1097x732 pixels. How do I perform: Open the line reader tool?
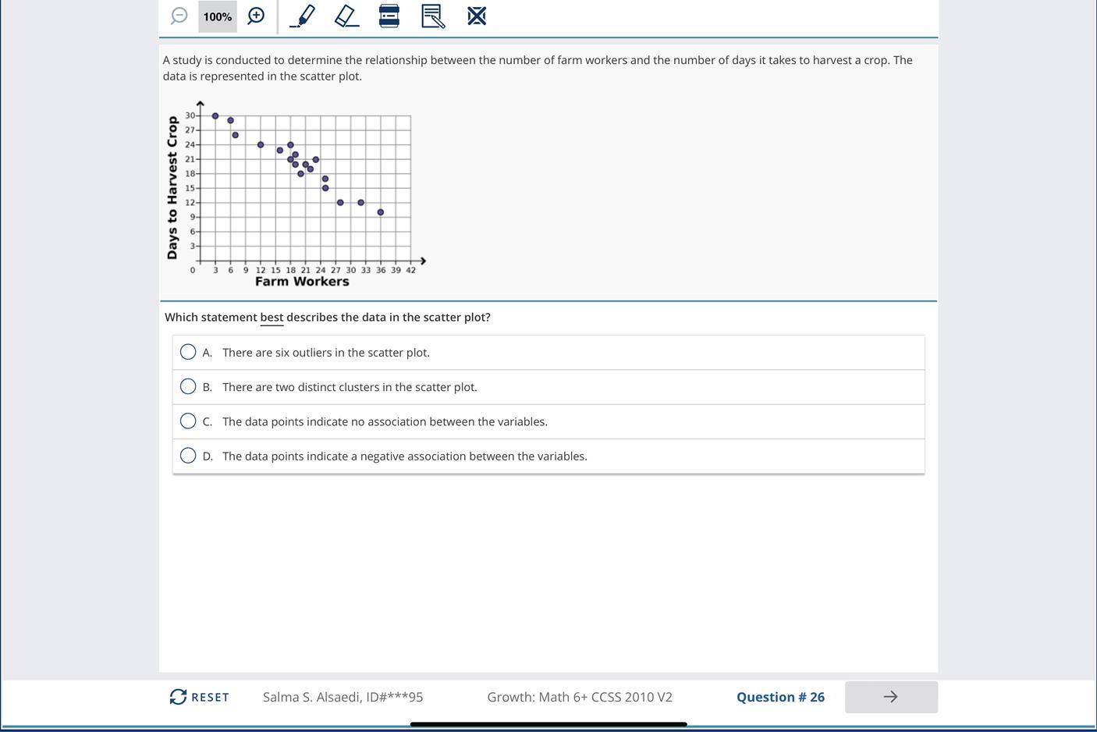(x=389, y=16)
